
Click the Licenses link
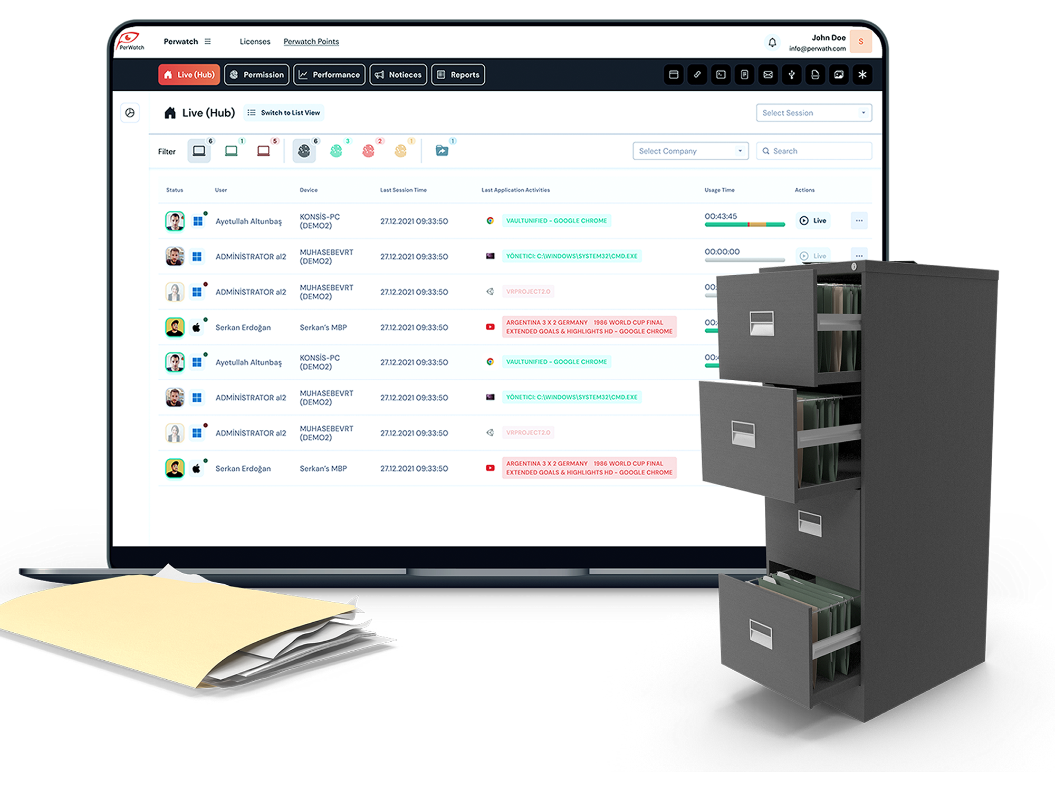pos(255,42)
